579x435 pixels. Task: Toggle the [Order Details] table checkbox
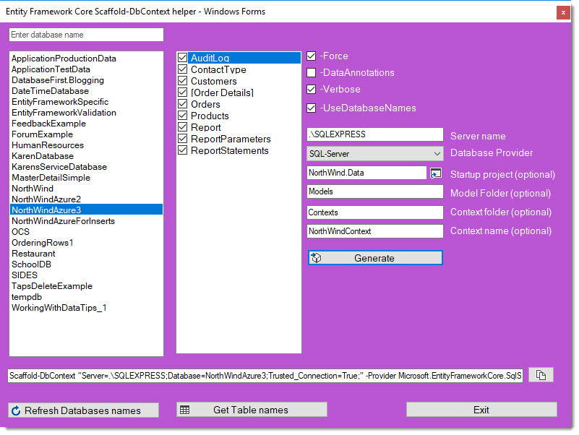point(182,92)
